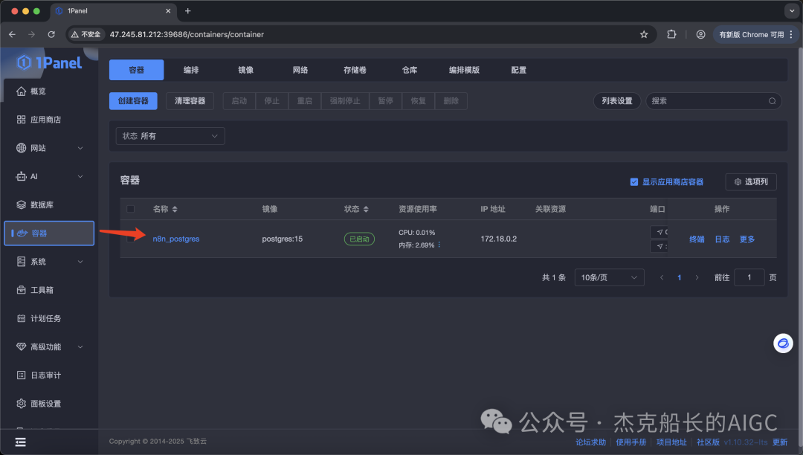Open the 应用商店 app store icon
The width and height of the screenshot is (803, 455).
21,119
